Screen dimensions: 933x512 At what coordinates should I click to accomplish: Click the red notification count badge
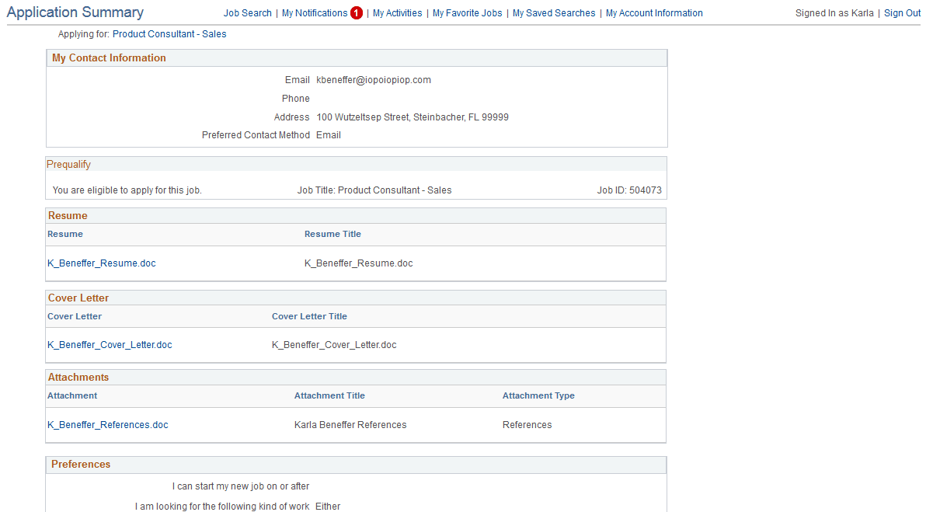click(357, 12)
